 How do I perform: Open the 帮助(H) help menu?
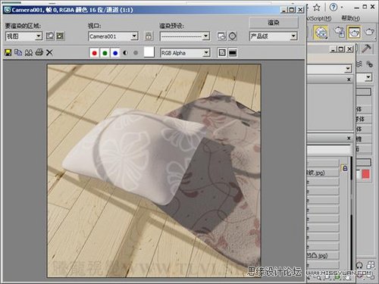351,18
